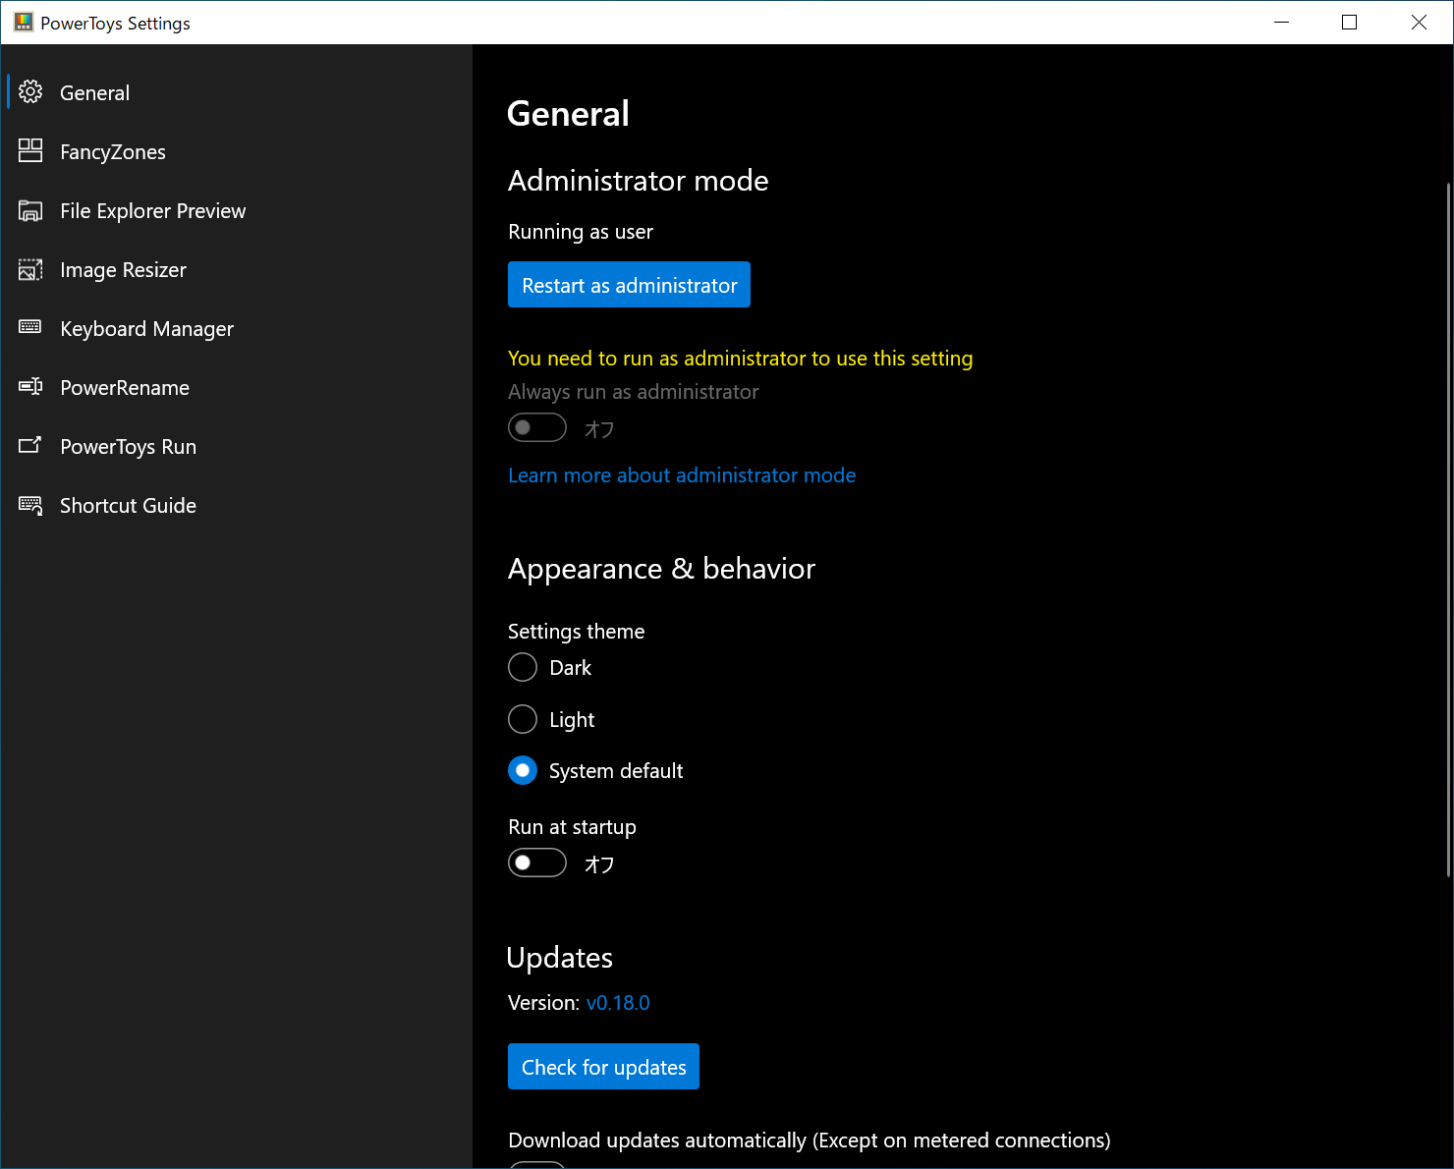Click the Keyboard Manager keyboard icon
The height and width of the screenshot is (1169, 1454).
(x=30, y=327)
